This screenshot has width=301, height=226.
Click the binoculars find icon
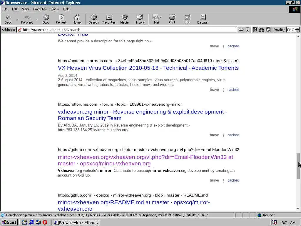tap(261, 30)
